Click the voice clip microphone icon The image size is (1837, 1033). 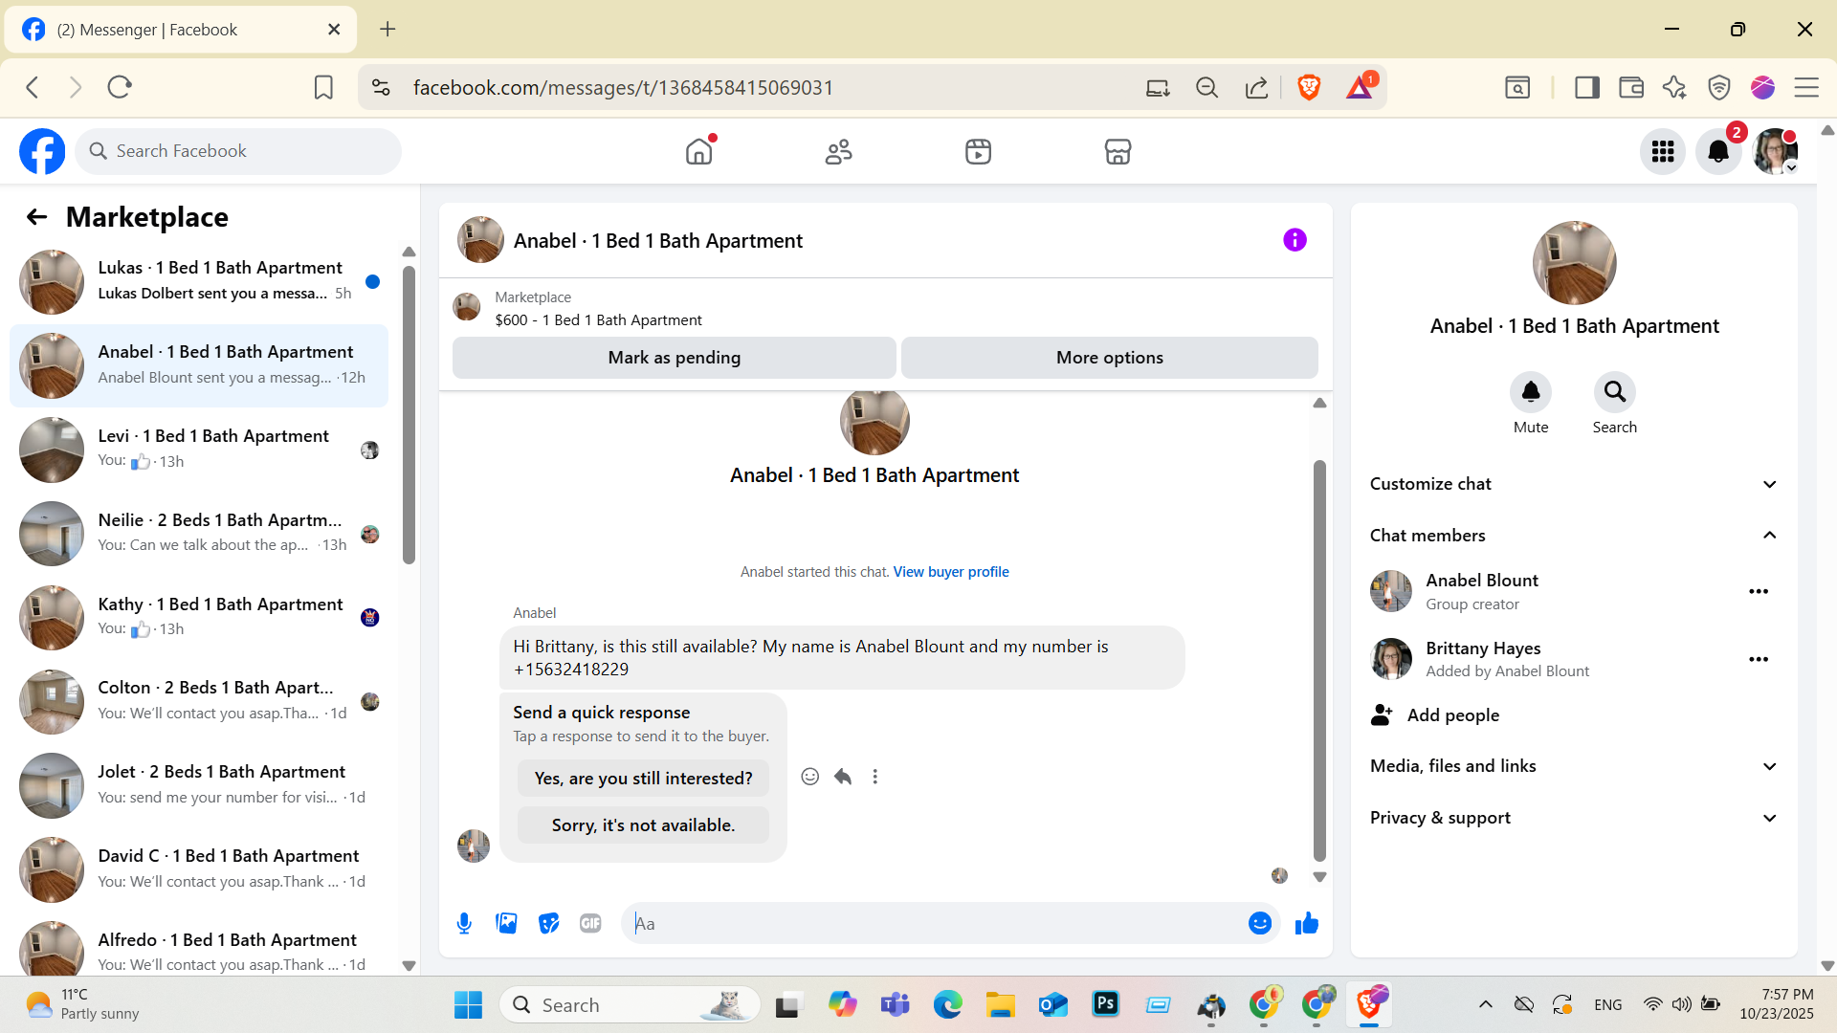464,923
